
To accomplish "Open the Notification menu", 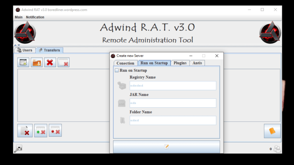I will pos(35,17).
